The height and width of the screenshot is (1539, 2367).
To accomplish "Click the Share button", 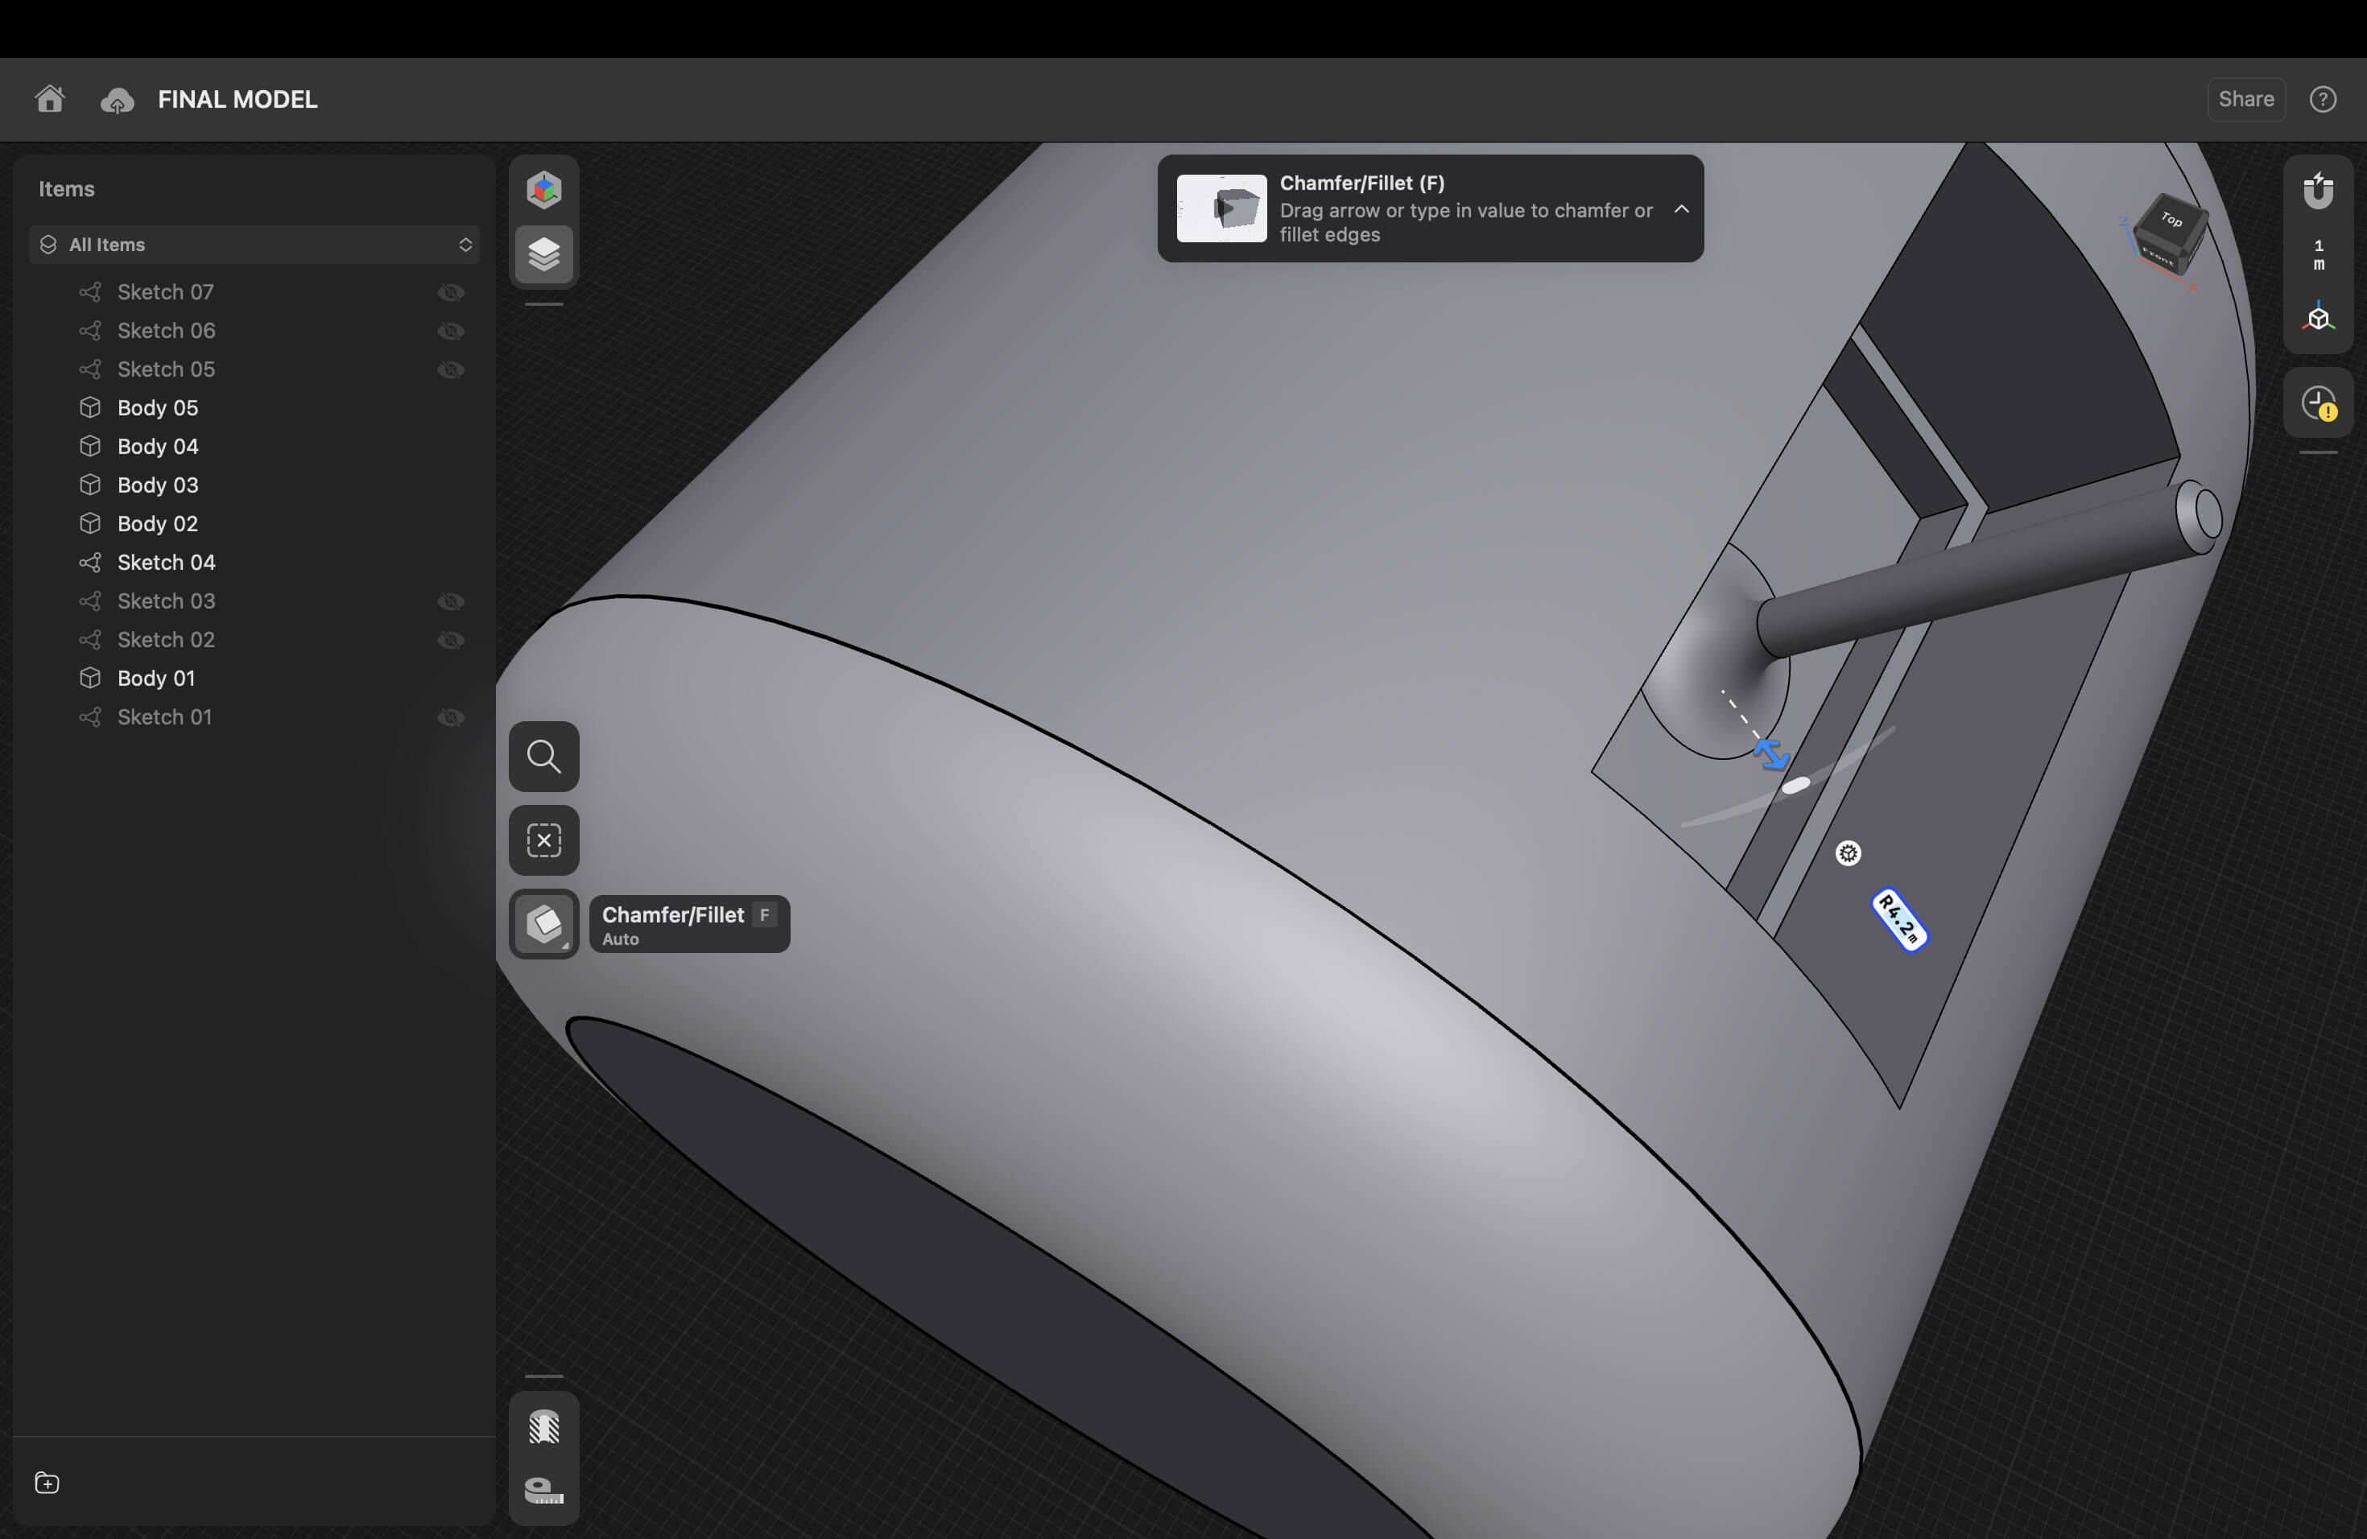I will (x=2245, y=100).
